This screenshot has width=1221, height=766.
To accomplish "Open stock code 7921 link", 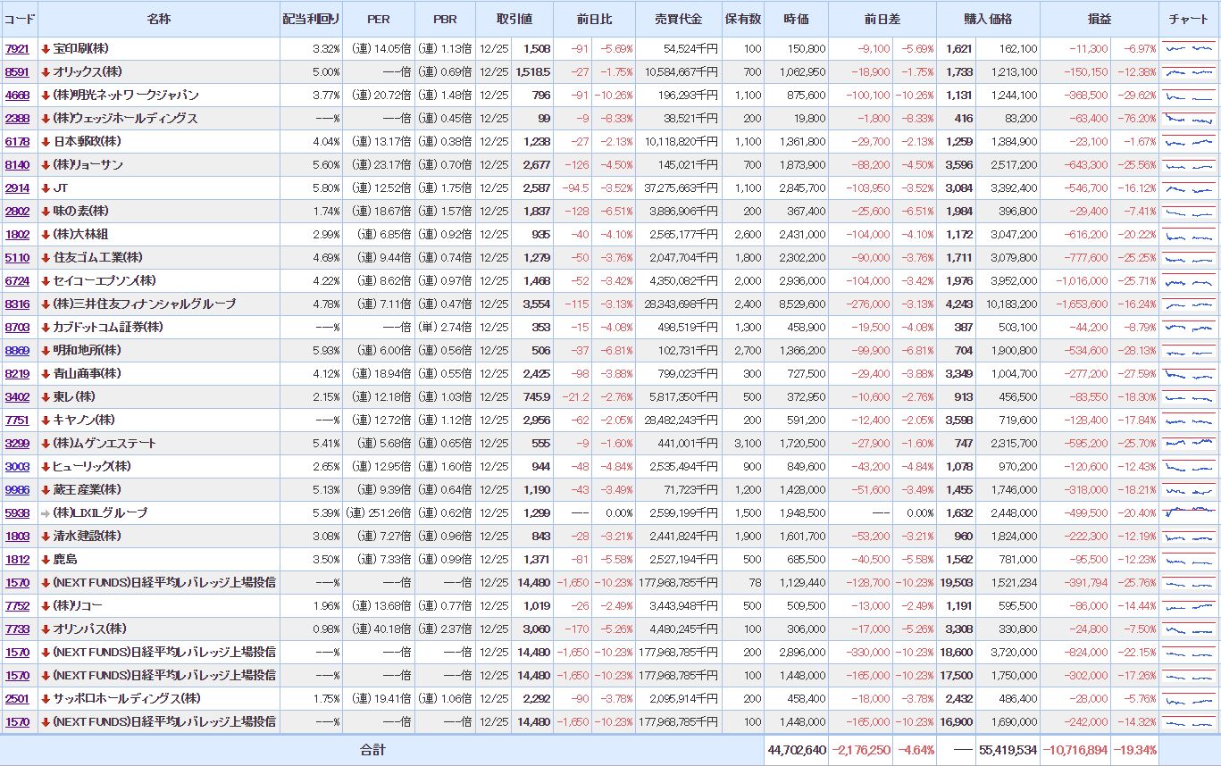I will [17, 49].
